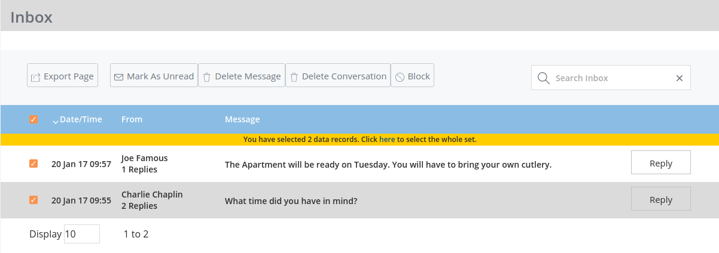
Task: Click the search magnifier icon
Action: pyautogui.click(x=543, y=78)
